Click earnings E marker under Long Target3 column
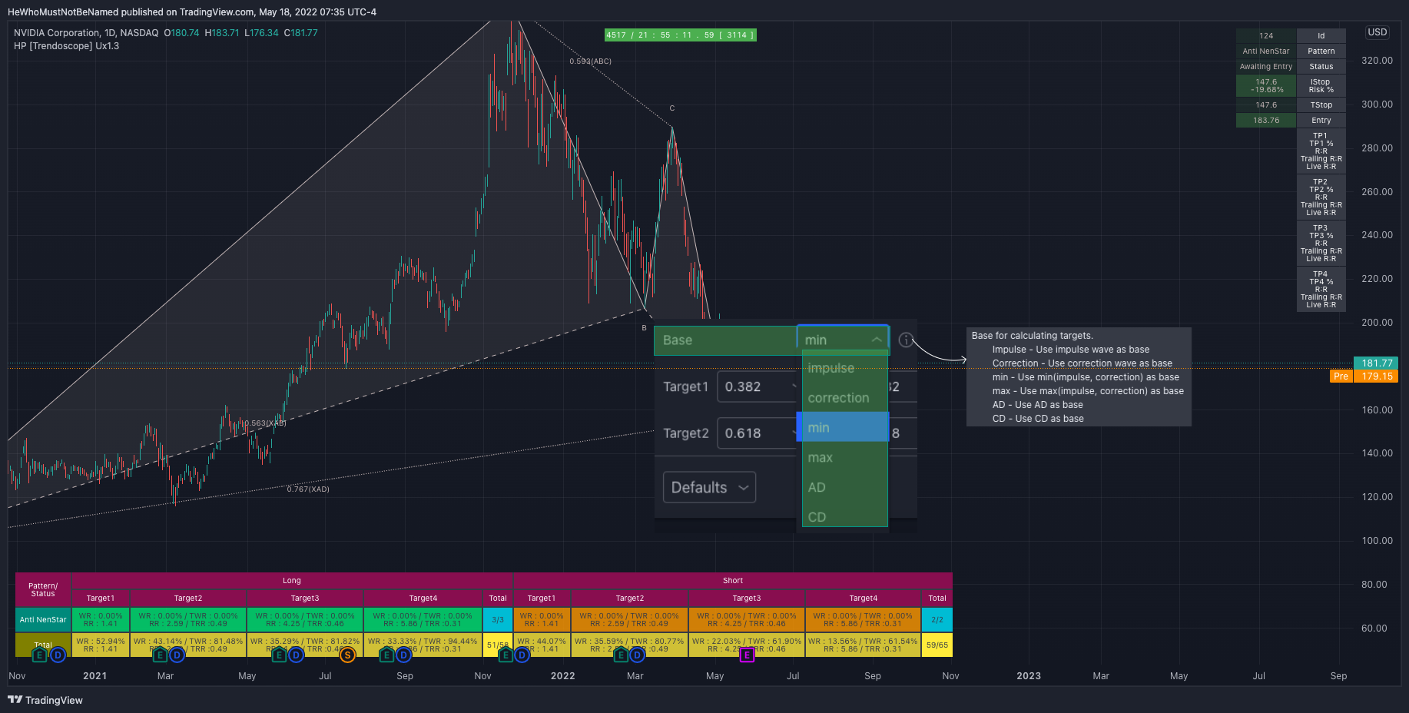The image size is (1409, 713). pyautogui.click(x=278, y=655)
